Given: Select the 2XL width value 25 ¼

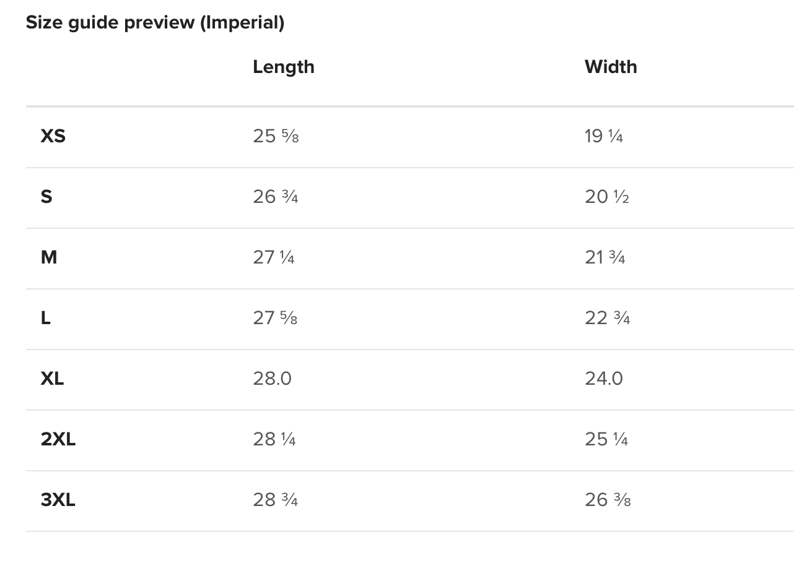Looking at the screenshot, I should tap(606, 439).
